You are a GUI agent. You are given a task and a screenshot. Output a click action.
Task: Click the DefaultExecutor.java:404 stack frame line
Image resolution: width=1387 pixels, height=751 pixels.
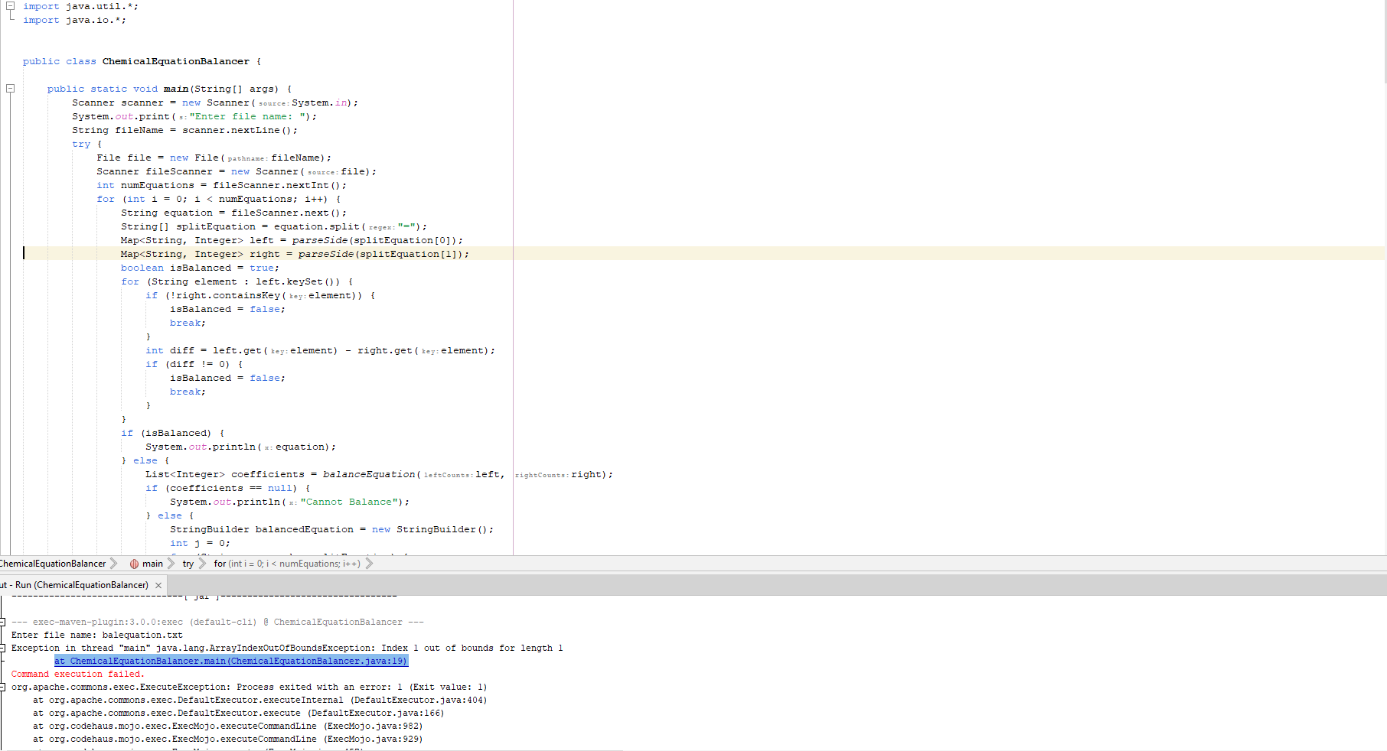(x=260, y=700)
